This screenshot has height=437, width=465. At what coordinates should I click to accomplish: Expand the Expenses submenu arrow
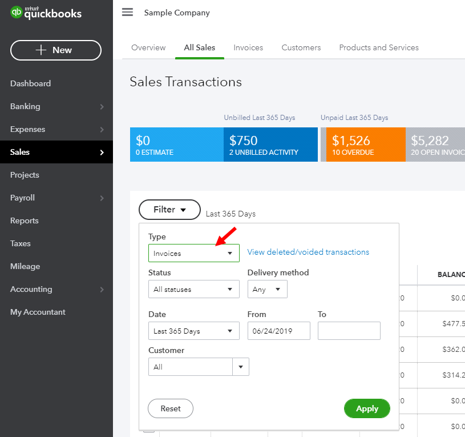click(102, 130)
